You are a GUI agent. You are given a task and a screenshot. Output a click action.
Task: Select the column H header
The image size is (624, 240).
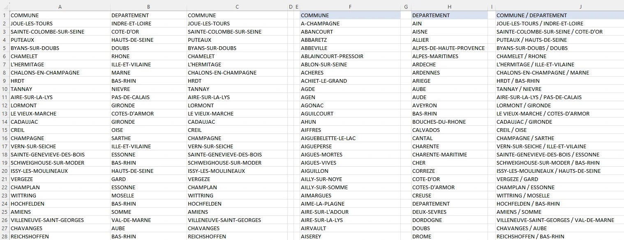pos(449,7)
